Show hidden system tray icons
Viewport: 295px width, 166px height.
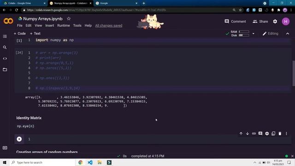(255, 162)
